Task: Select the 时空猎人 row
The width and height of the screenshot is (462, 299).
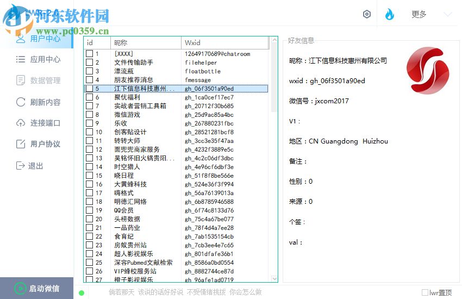Action: coord(176,167)
